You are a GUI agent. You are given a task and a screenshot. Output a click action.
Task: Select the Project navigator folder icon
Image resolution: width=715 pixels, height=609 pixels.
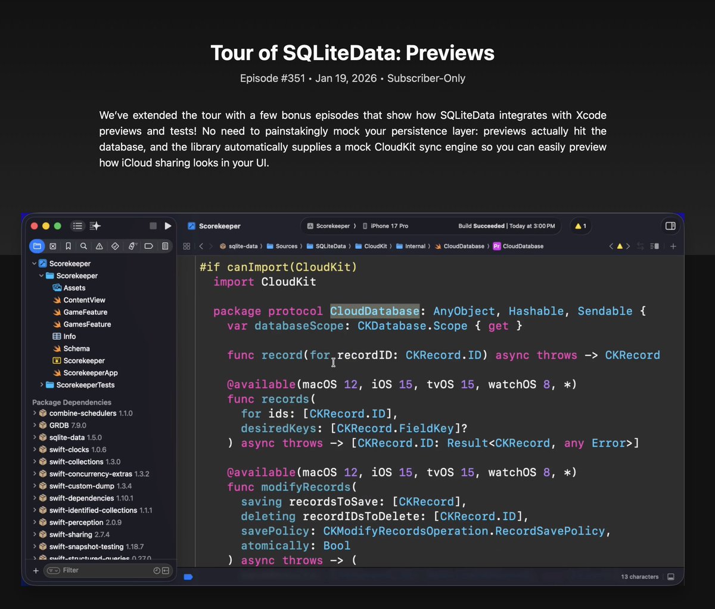(x=37, y=246)
